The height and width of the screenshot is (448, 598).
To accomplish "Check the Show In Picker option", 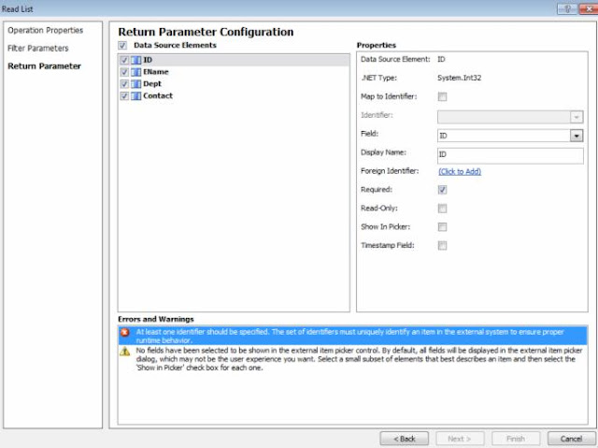I will [x=443, y=227].
